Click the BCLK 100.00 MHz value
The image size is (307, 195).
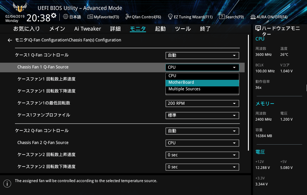tap(265, 71)
